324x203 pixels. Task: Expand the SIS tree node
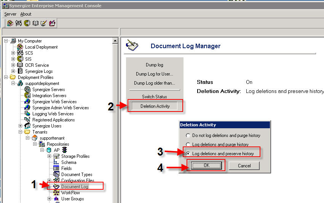pyautogui.click(x=13, y=59)
